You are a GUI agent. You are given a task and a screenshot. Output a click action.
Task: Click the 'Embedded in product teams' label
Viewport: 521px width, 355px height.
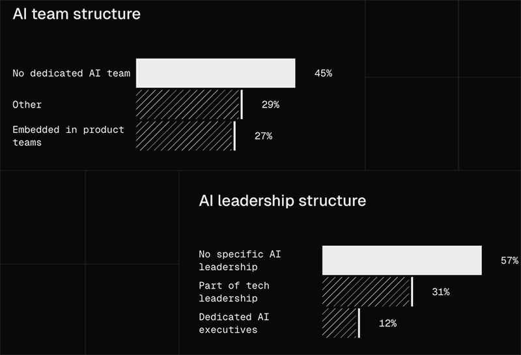68,136
